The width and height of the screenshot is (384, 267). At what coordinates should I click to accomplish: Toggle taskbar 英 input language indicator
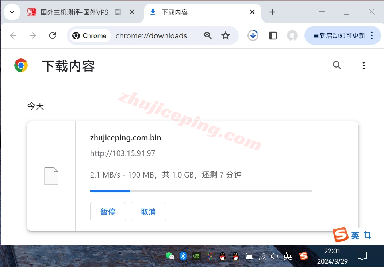288,256
